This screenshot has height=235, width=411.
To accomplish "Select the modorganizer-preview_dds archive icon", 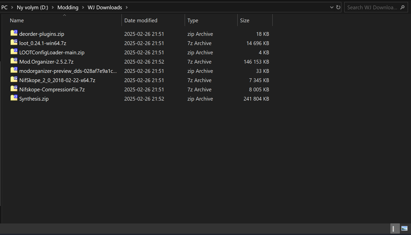I will (14, 71).
